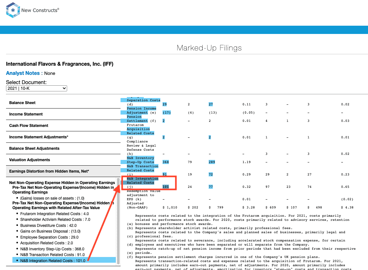
Task: Click highlighted Acquisition Related Costs label in filing
Action: tap(140, 131)
